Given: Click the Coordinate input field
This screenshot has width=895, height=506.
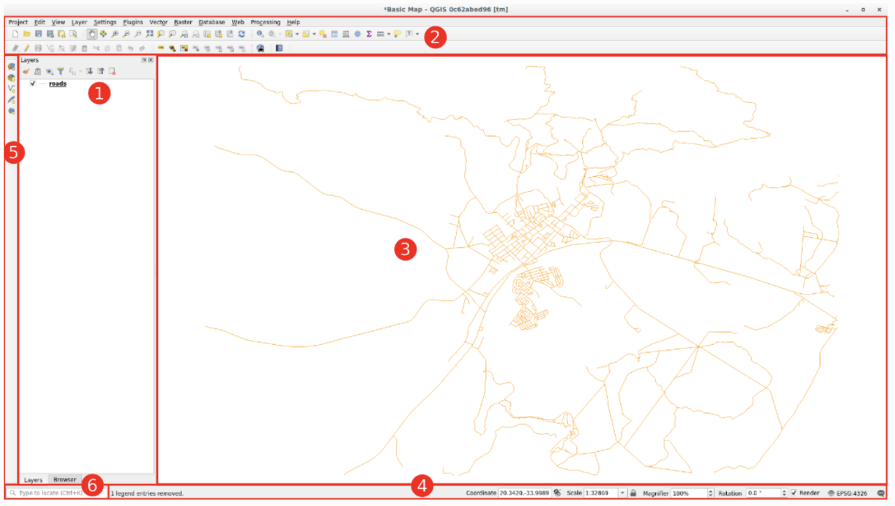Looking at the screenshot, I should tap(525, 493).
